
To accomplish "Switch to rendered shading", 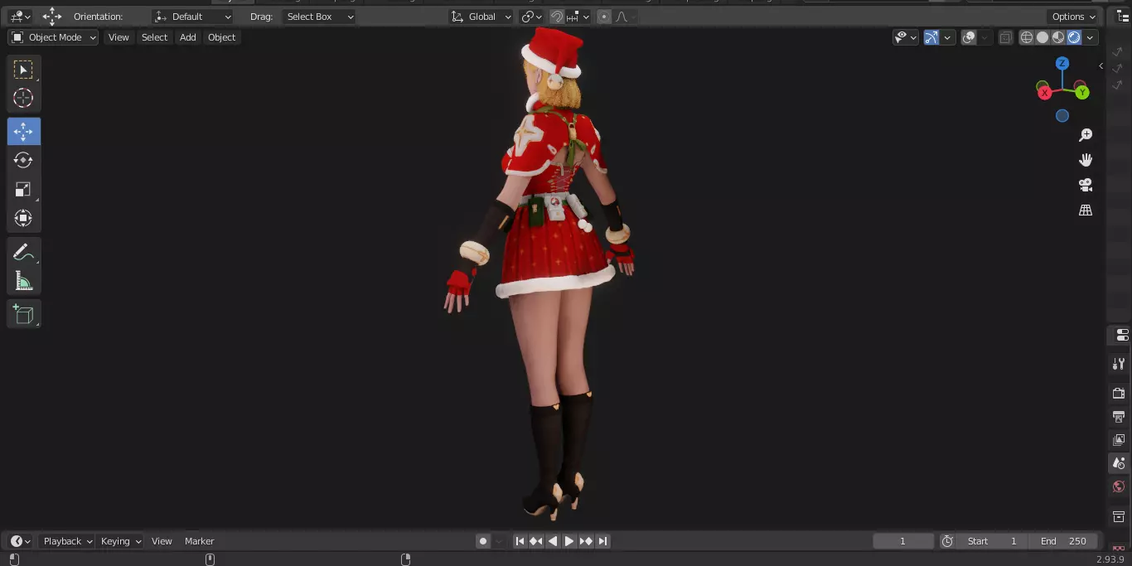I will click(x=1074, y=37).
